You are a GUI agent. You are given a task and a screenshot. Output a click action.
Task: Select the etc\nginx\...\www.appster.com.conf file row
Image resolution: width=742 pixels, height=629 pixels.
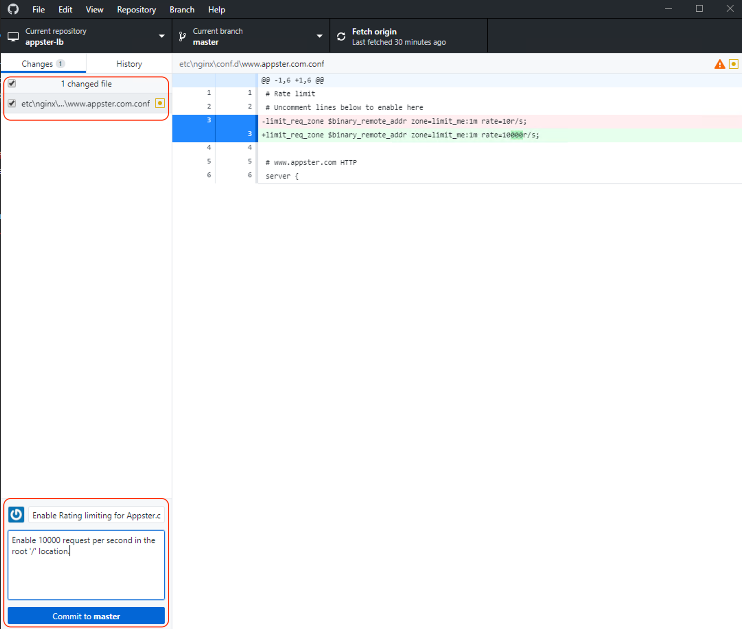(86, 103)
